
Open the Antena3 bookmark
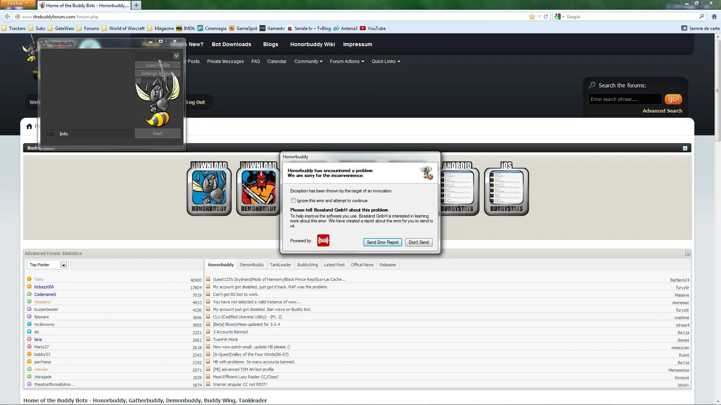pos(345,28)
